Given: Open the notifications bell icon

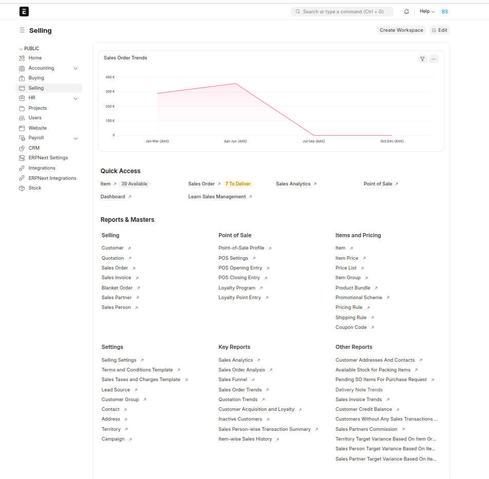Looking at the screenshot, I should click(x=406, y=11).
